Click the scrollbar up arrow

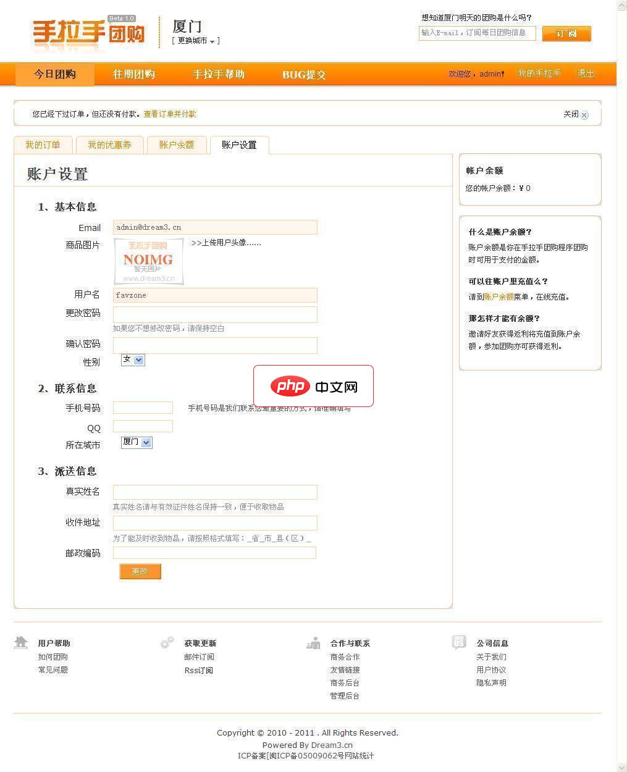620,5
